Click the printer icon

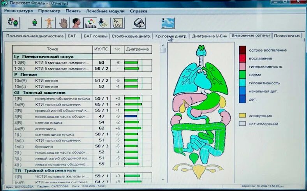tap(139, 23)
